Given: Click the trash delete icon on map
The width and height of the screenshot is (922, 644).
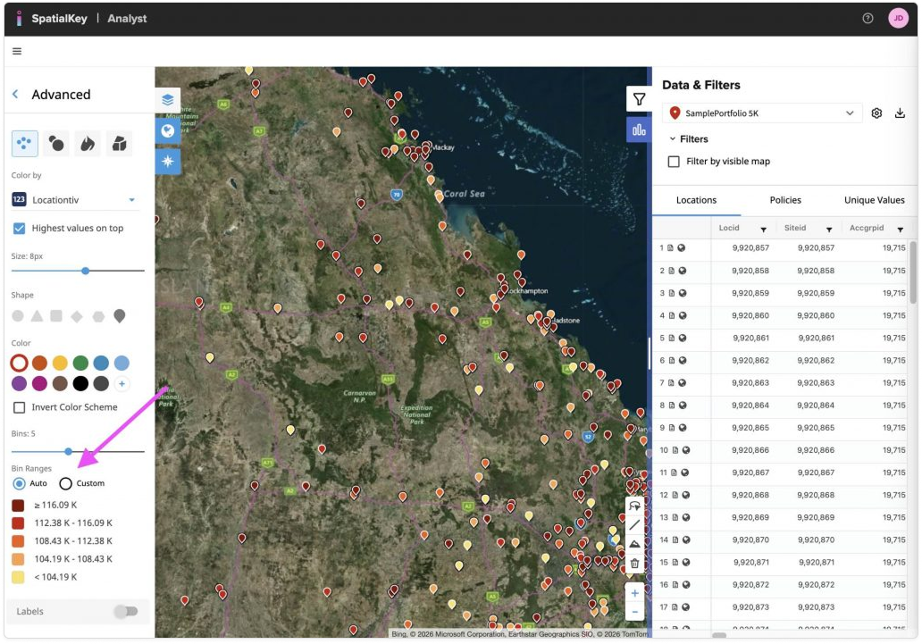Looking at the screenshot, I should pyautogui.click(x=634, y=564).
